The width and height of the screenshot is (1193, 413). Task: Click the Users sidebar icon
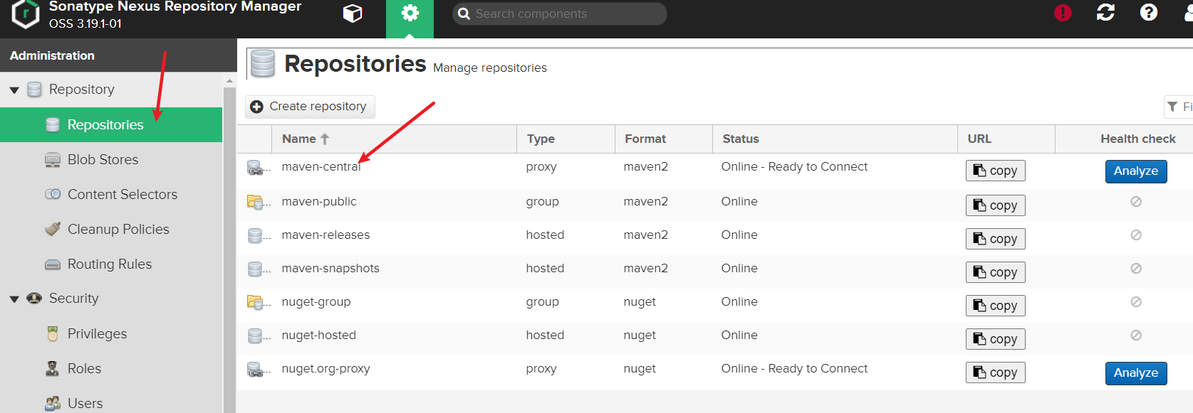point(53,403)
